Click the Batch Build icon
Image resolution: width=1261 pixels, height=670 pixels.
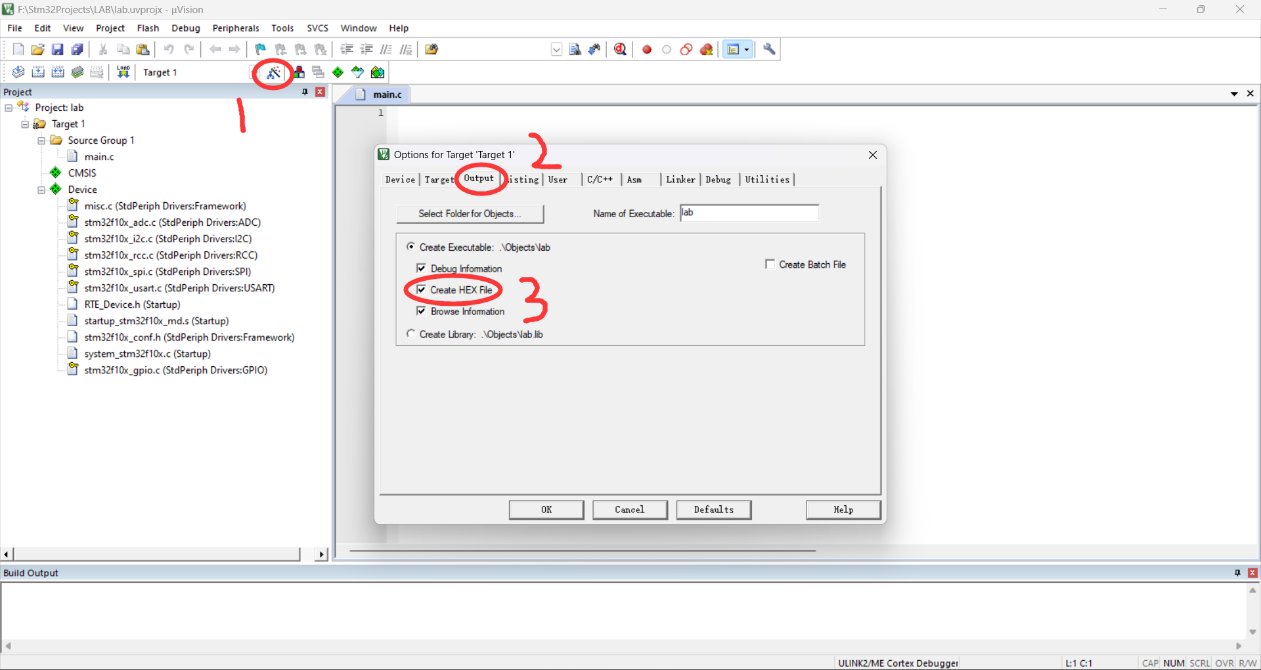tap(77, 72)
